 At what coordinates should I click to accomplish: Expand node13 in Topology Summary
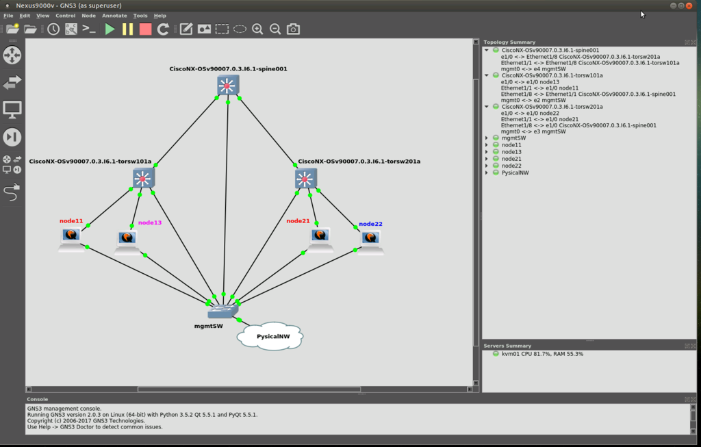click(x=487, y=152)
